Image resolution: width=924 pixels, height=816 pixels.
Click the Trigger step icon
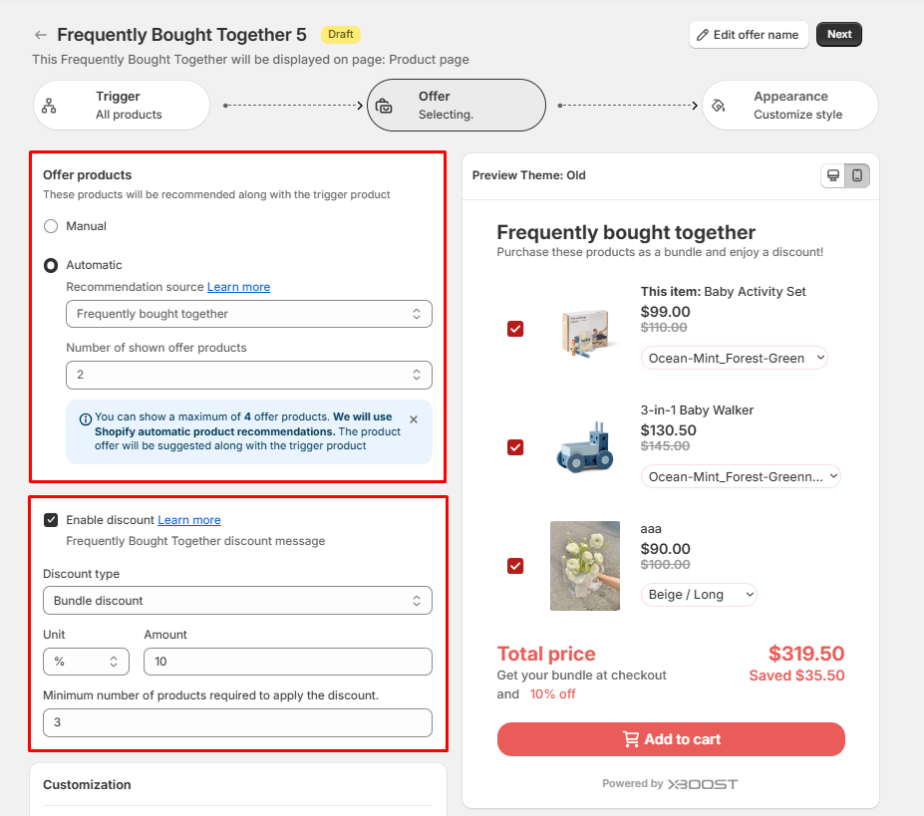click(49, 106)
